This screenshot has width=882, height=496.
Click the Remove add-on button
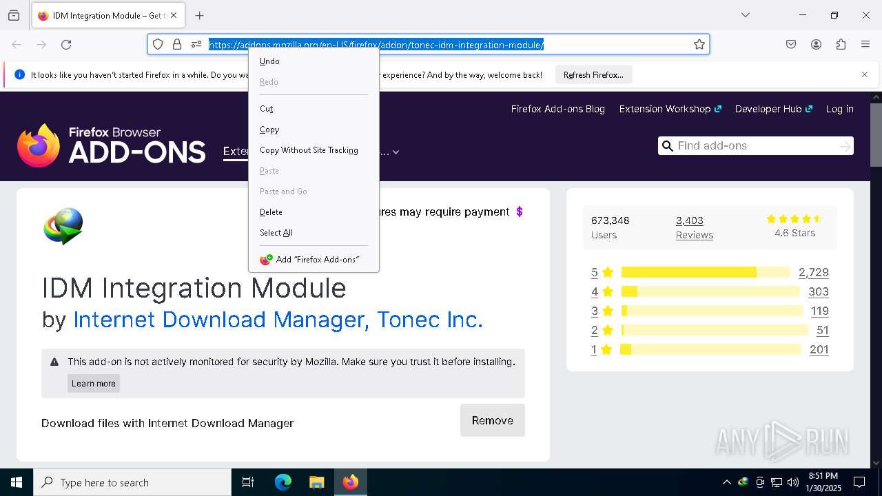pyautogui.click(x=493, y=420)
